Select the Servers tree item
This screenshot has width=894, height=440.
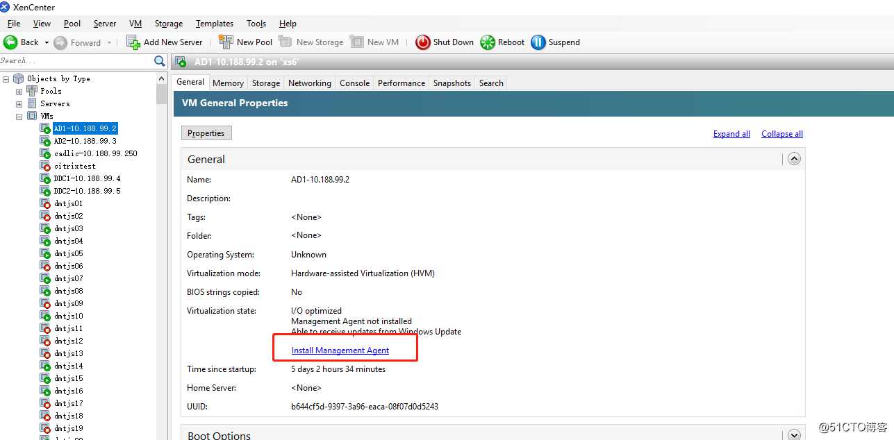point(55,103)
